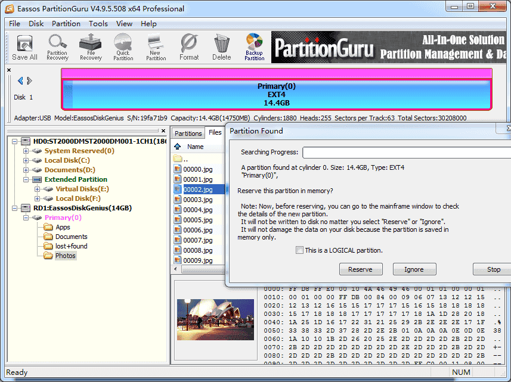Click the Format toolbar icon

[x=189, y=48]
